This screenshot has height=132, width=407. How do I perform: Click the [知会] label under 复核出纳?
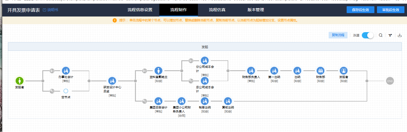[x=228, y=112]
